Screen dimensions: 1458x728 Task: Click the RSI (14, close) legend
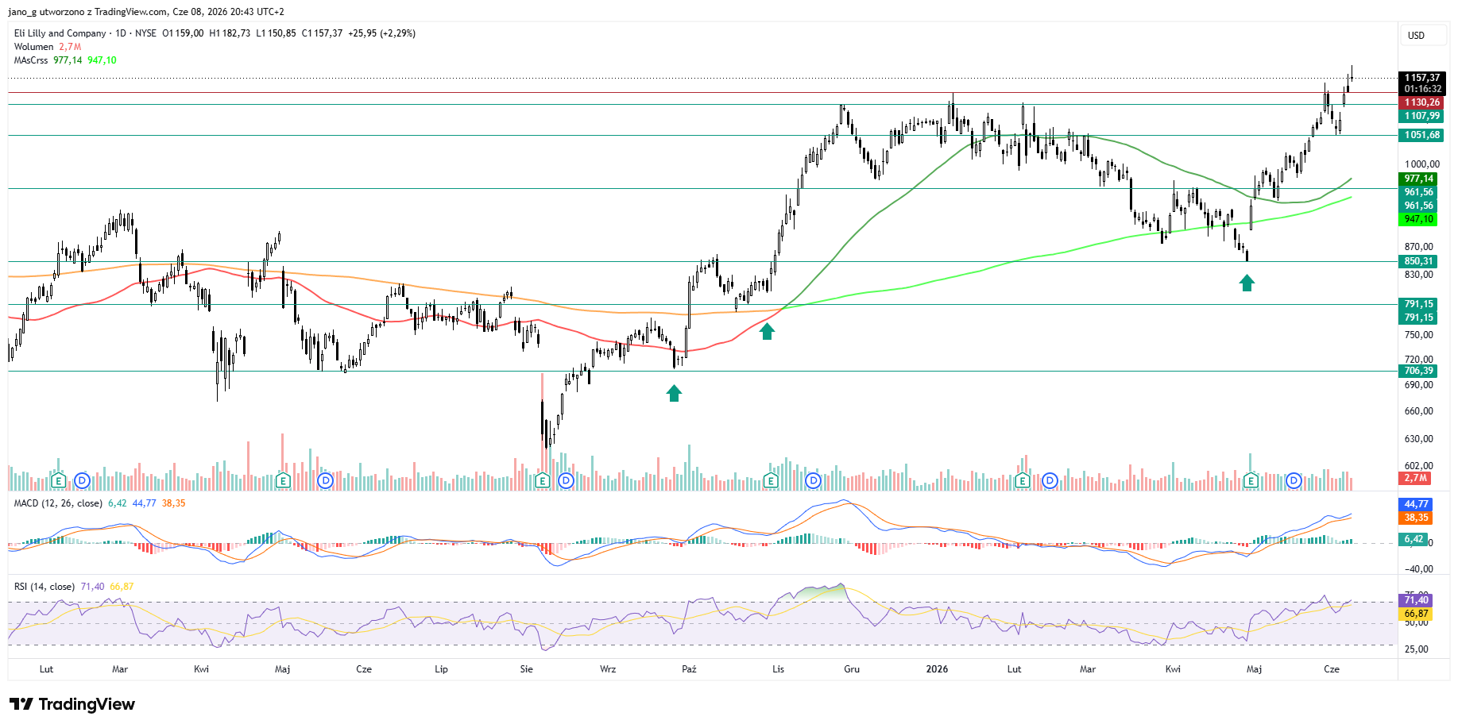click(x=44, y=587)
